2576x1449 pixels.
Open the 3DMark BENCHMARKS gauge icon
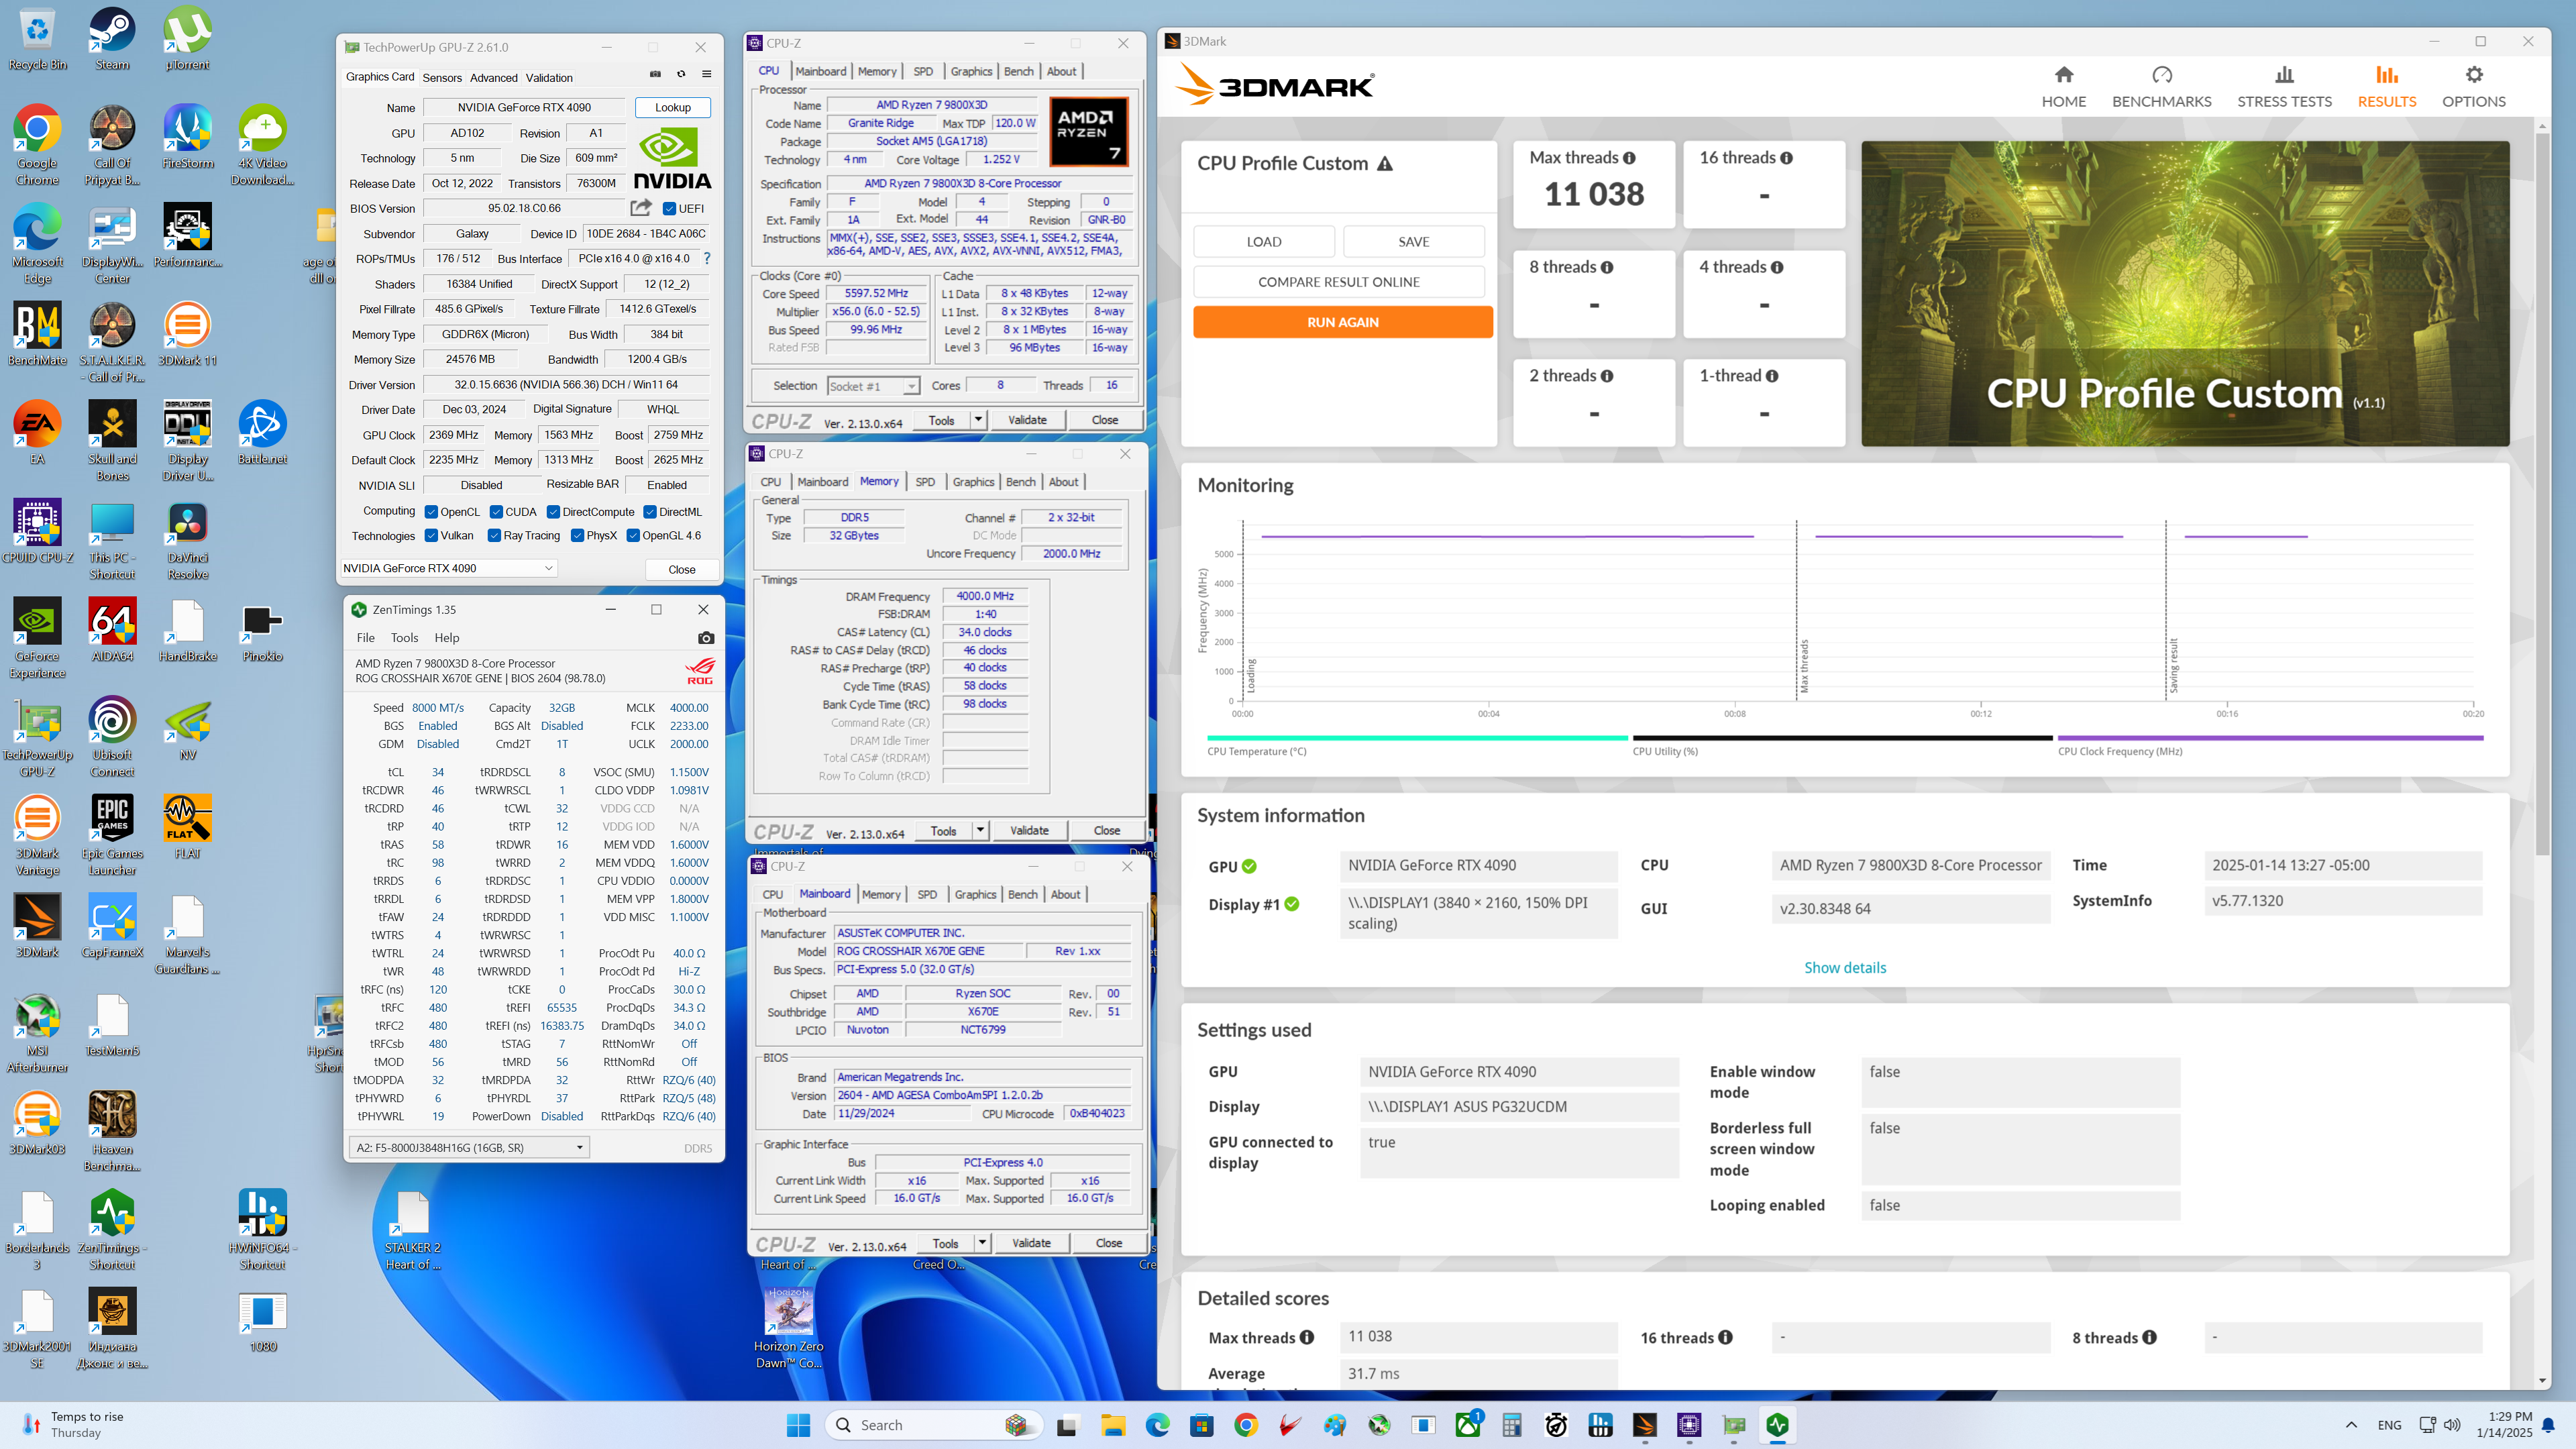(2161, 75)
